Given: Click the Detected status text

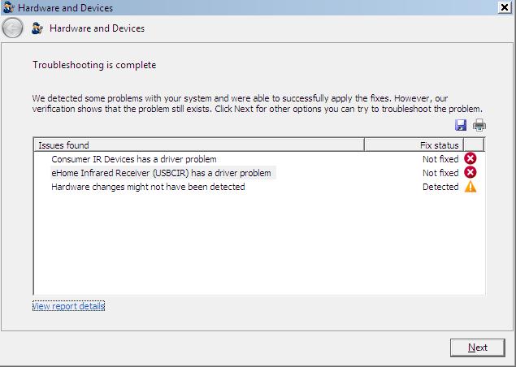Looking at the screenshot, I should coord(440,187).
